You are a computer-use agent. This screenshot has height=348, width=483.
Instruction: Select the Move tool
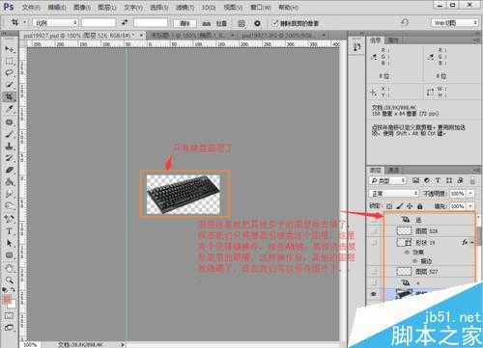coord(9,49)
